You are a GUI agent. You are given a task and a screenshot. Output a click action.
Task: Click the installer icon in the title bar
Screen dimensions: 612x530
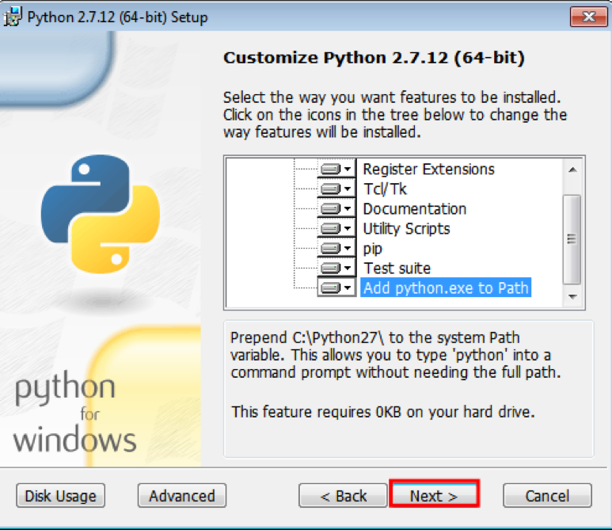click(x=13, y=17)
